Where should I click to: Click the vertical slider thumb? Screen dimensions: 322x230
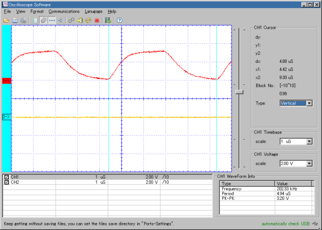(x=239, y=92)
